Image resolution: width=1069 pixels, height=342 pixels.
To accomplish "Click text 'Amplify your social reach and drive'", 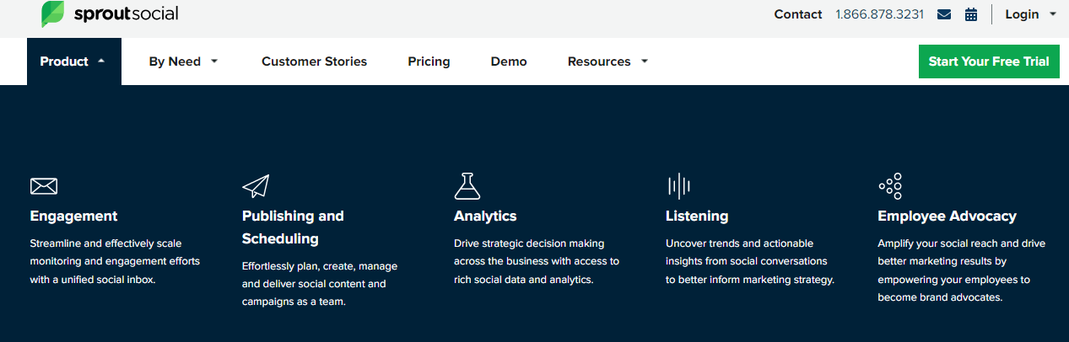I will click(962, 243).
